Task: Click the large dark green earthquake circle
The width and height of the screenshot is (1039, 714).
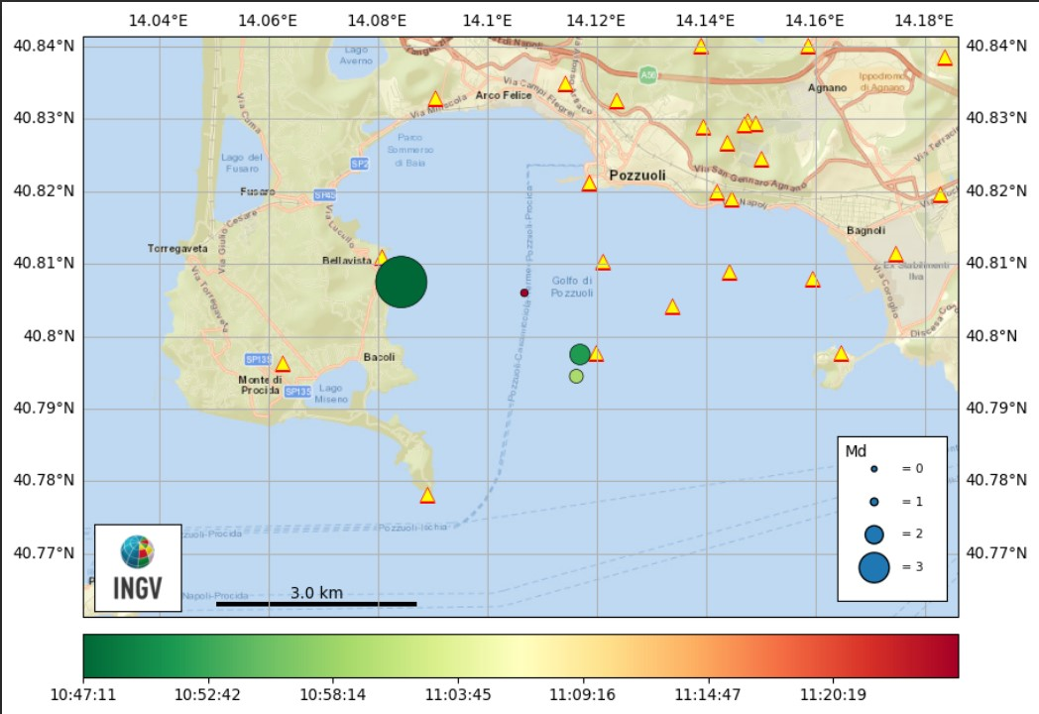Action: tap(402, 282)
